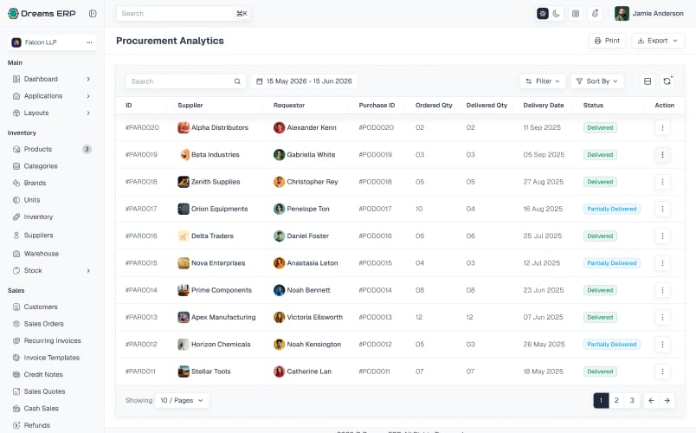
Task: Go to page 2
Action: (x=616, y=400)
